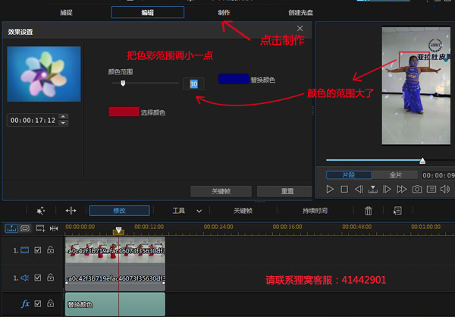Toggle fx track enable checkbox
The image size is (455, 317).
click(38, 303)
